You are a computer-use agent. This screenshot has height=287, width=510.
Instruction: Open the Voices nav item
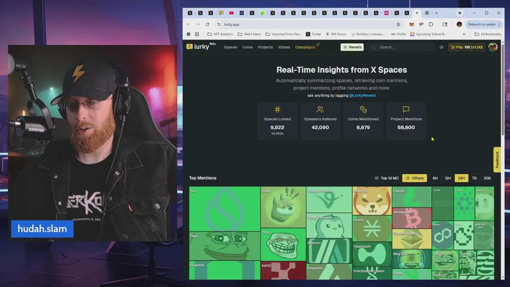click(x=284, y=47)
